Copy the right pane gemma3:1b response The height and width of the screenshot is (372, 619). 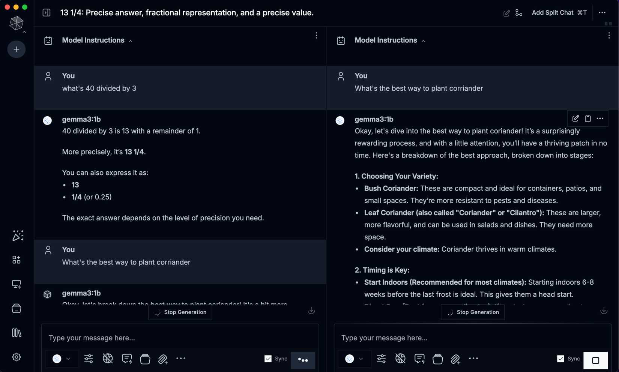click(588, 118)
